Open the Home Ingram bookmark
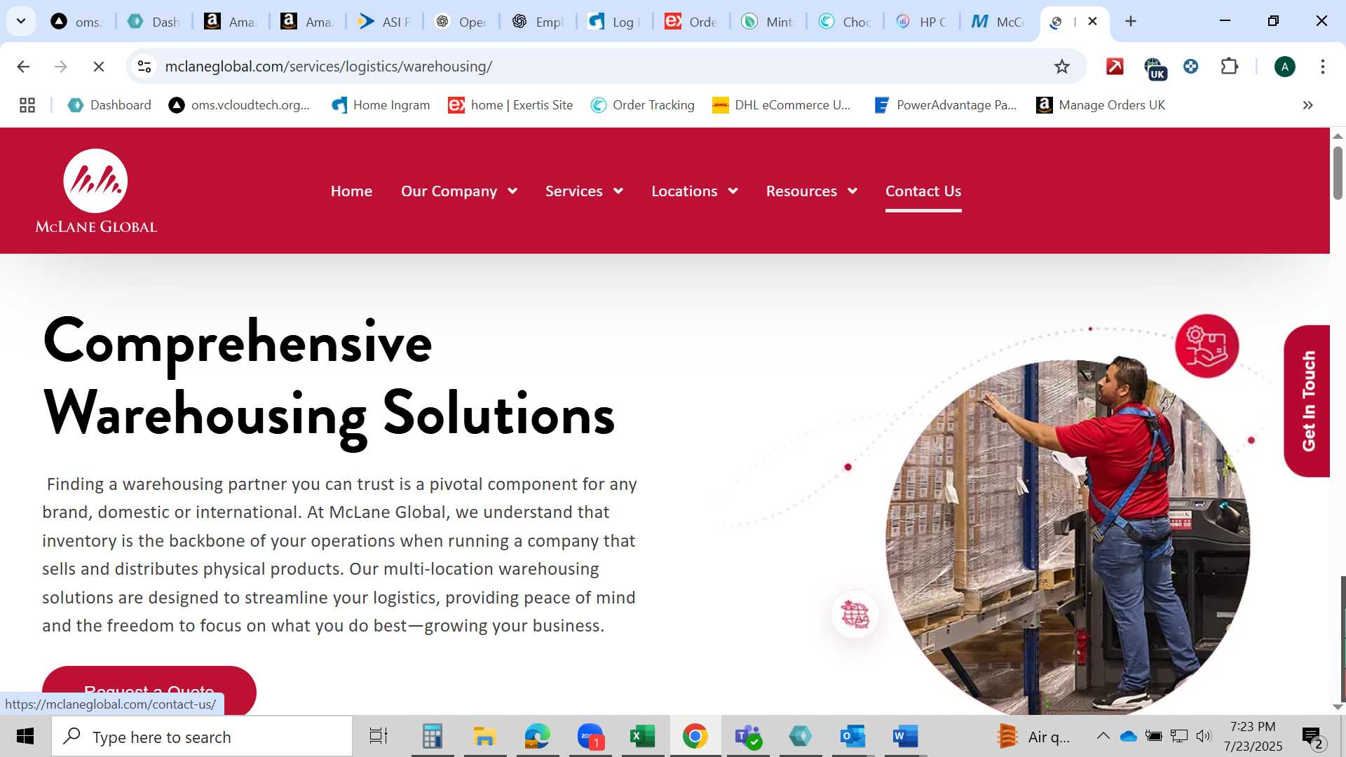The height and width of the screenshot is (757, 1346). click(381, 105)
